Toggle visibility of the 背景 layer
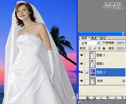126x104 pixels. click(82, 81)
